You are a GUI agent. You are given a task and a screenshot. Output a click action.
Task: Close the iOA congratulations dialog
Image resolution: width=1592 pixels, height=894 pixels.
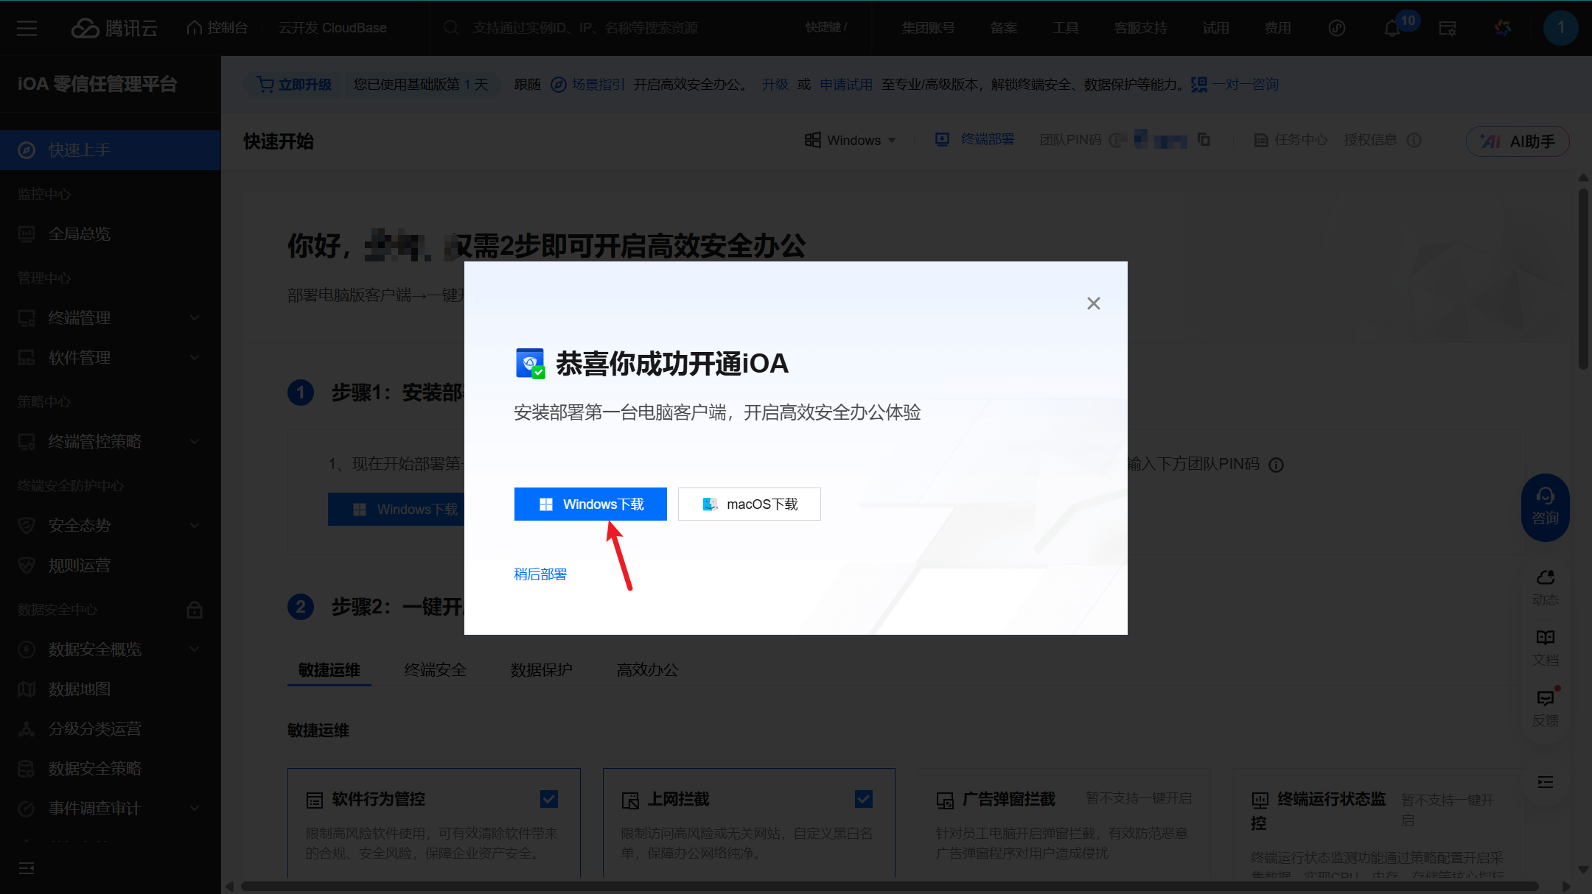click(1094, 303)
